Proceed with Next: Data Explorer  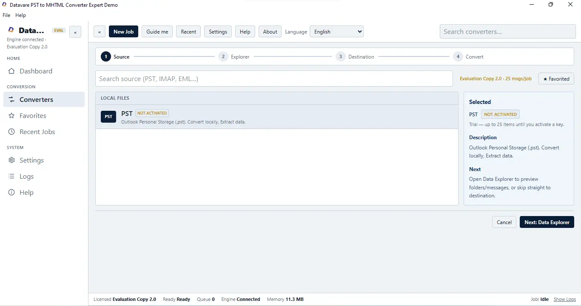pos(547,222)
